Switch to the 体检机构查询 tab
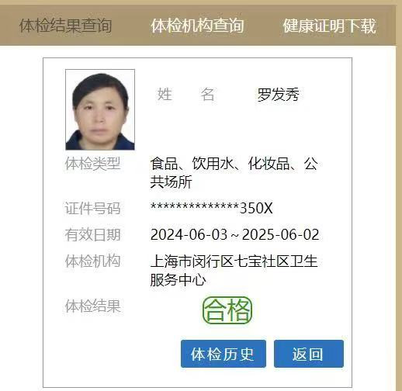 (x=197, y=26)
